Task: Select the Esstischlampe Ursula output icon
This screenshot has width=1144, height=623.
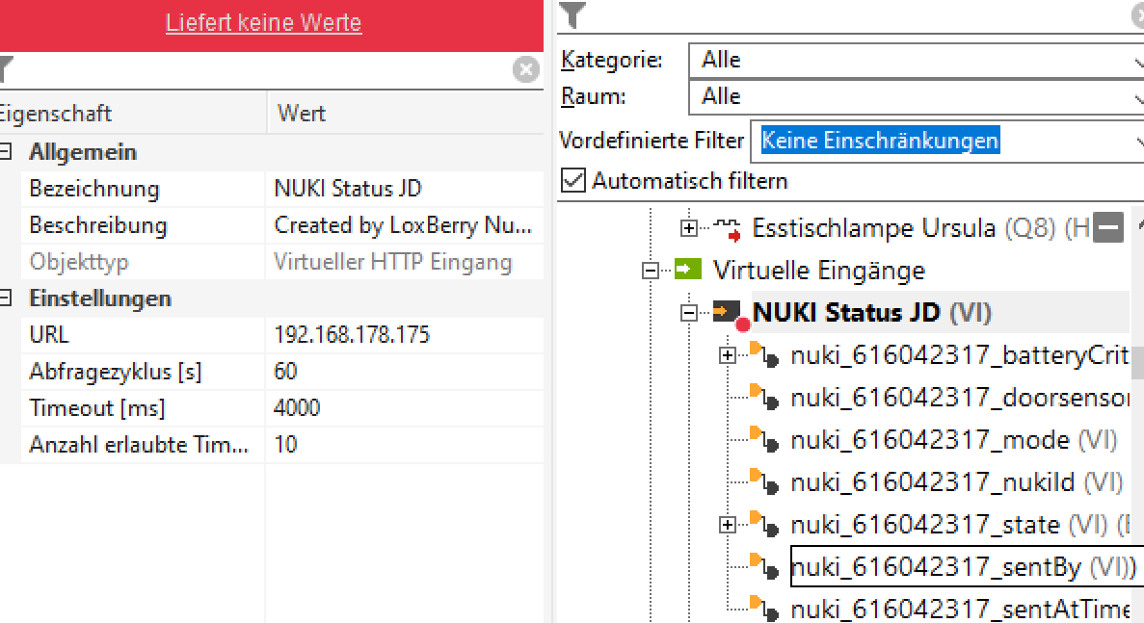Action: tap(727, 229)
